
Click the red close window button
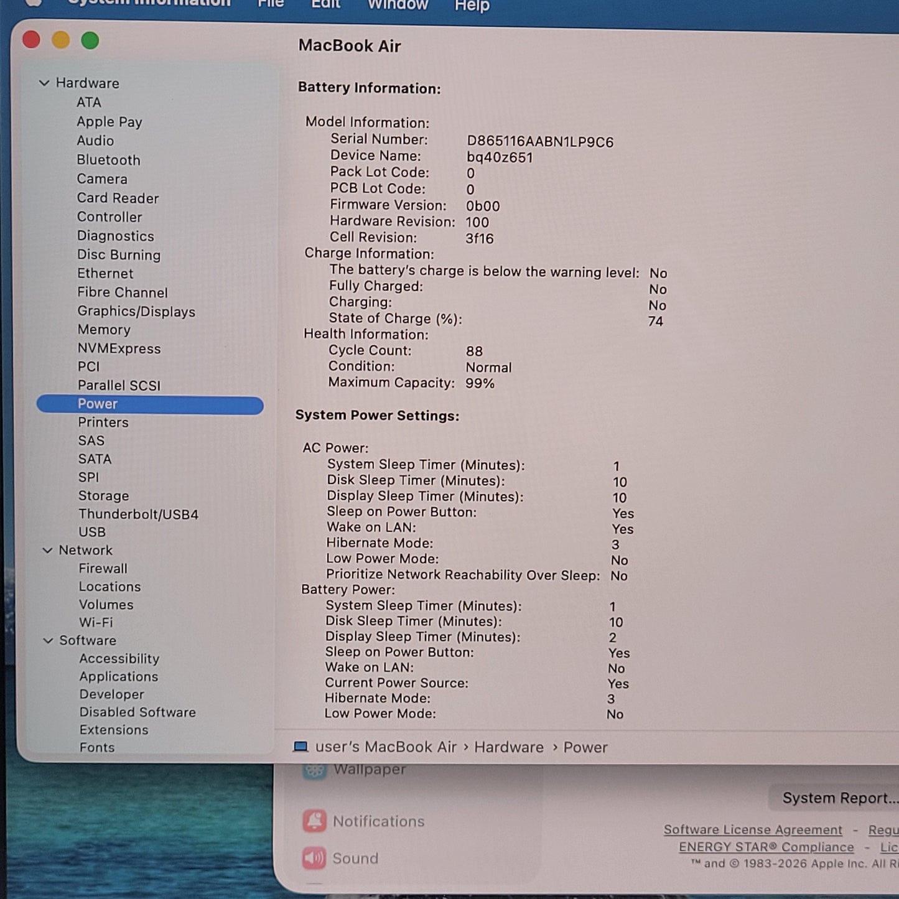31,40
